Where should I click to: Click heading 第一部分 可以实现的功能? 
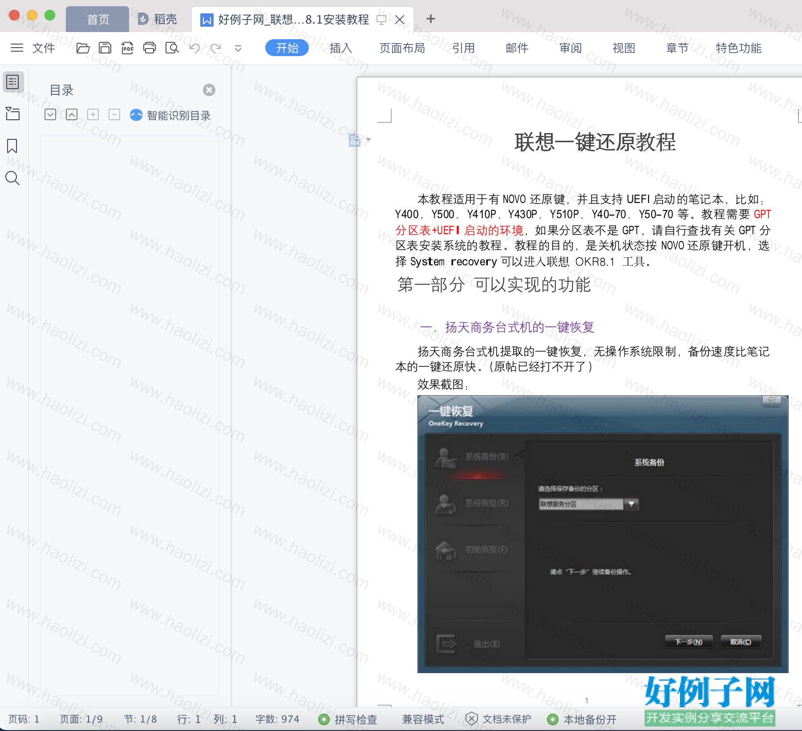click(x=494, y=284)
